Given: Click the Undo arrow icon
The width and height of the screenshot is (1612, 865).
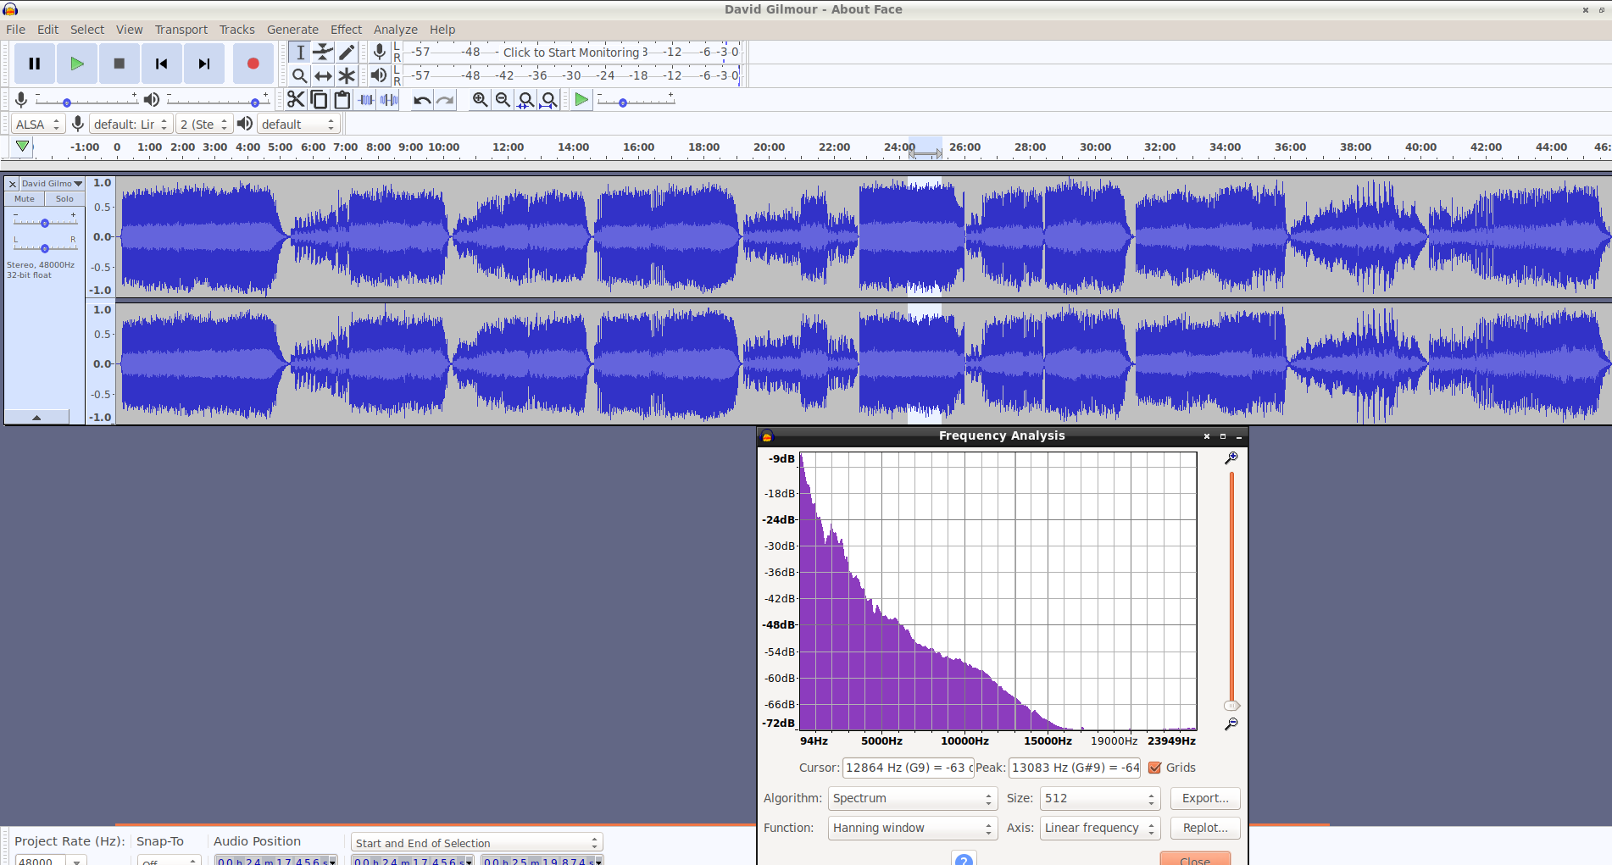Looking at the screenshot, I should 421,100.
